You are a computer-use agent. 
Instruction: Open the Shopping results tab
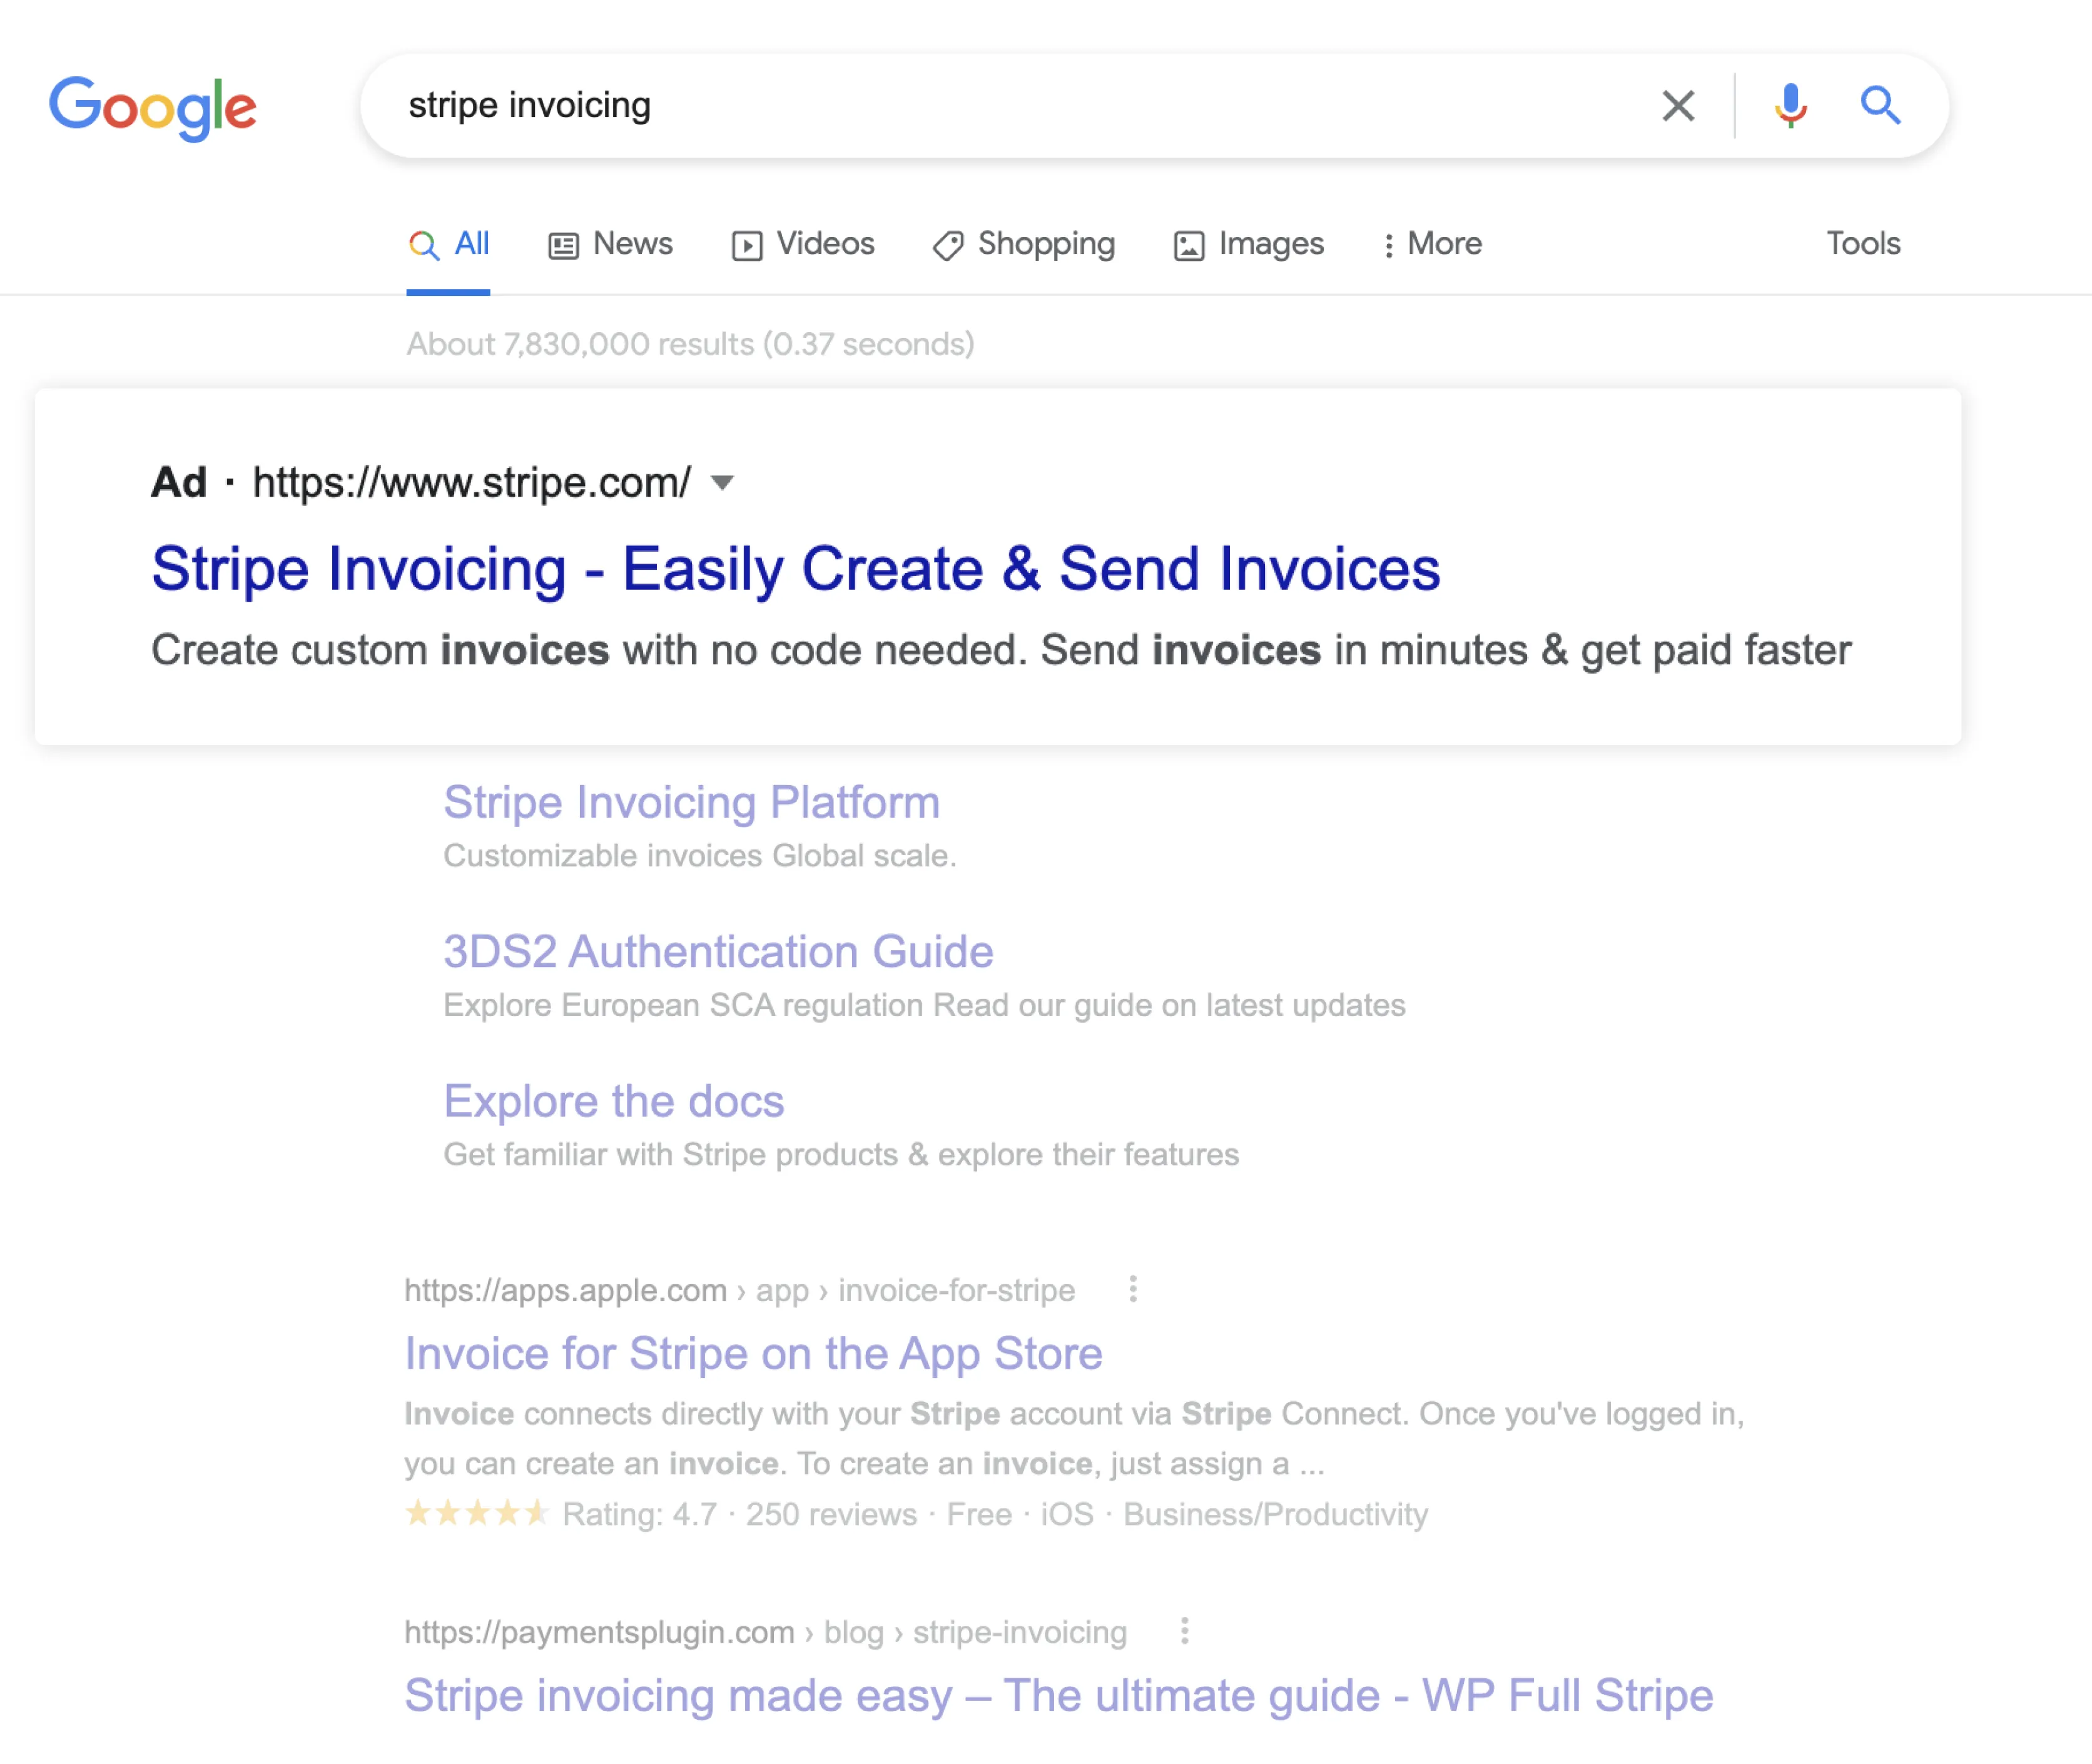(1024, 244)
